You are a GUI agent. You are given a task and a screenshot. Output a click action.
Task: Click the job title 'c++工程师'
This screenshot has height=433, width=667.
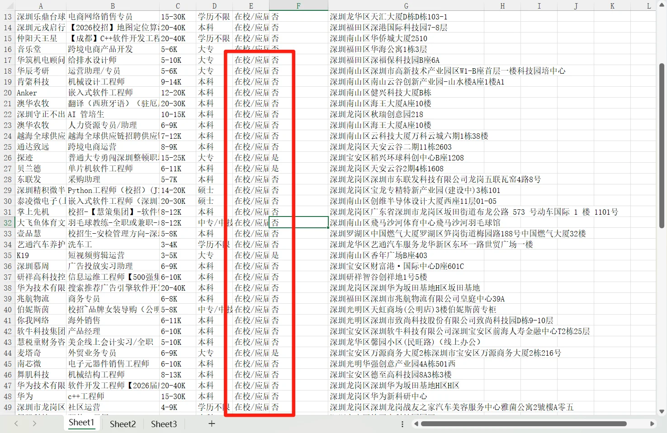[x=113, y=396]
